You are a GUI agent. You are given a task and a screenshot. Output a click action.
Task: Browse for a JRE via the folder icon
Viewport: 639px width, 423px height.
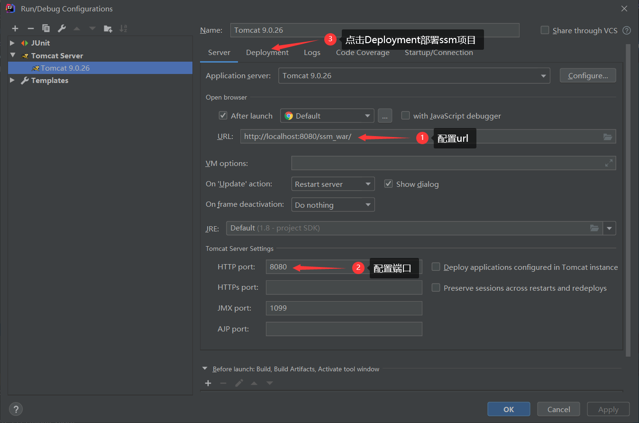coord(594,228)
